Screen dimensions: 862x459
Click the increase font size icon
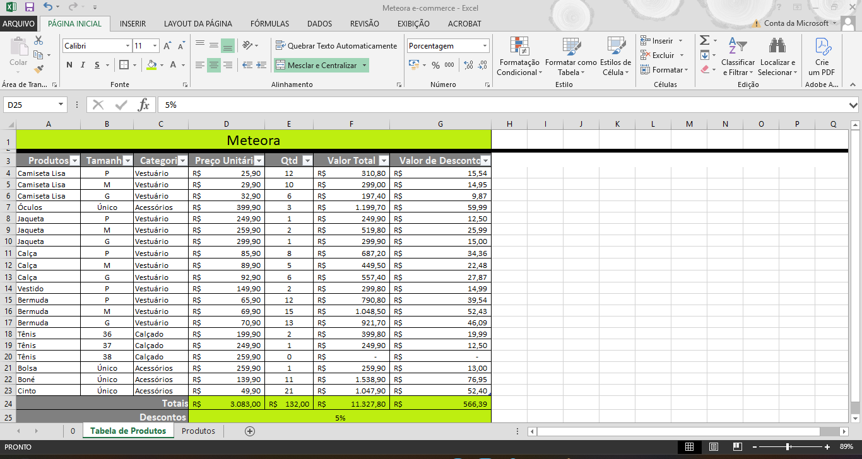167,46
